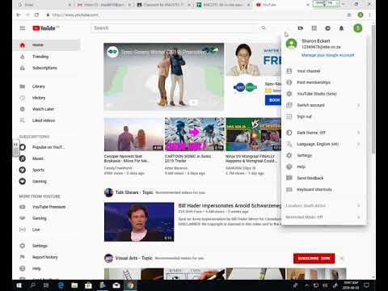The image size is (388, 291).
Task: Open Gaming under More from YouTube
Action: pos(46,218)
